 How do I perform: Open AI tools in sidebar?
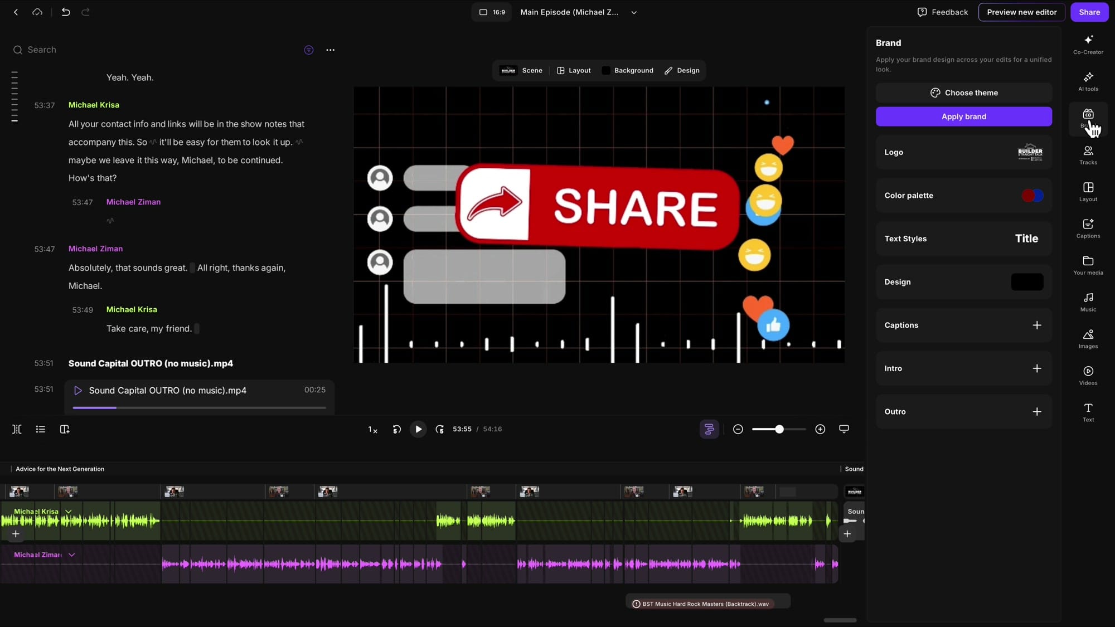coord(1088,81)
